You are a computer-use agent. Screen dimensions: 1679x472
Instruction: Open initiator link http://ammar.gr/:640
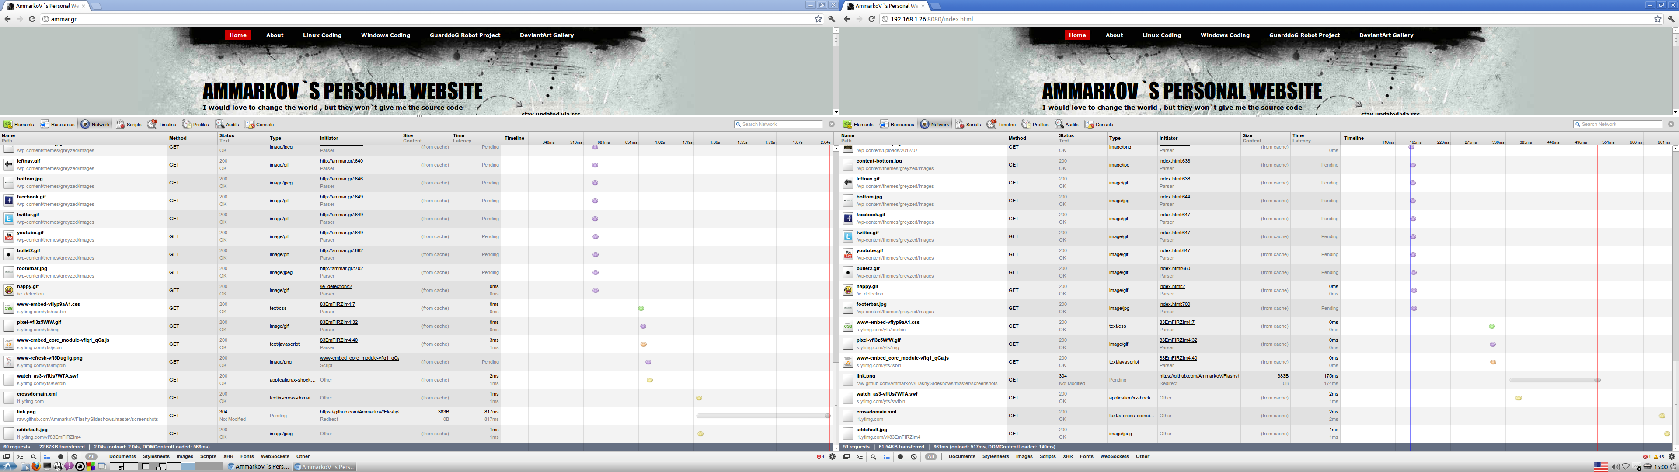[341, 161]
